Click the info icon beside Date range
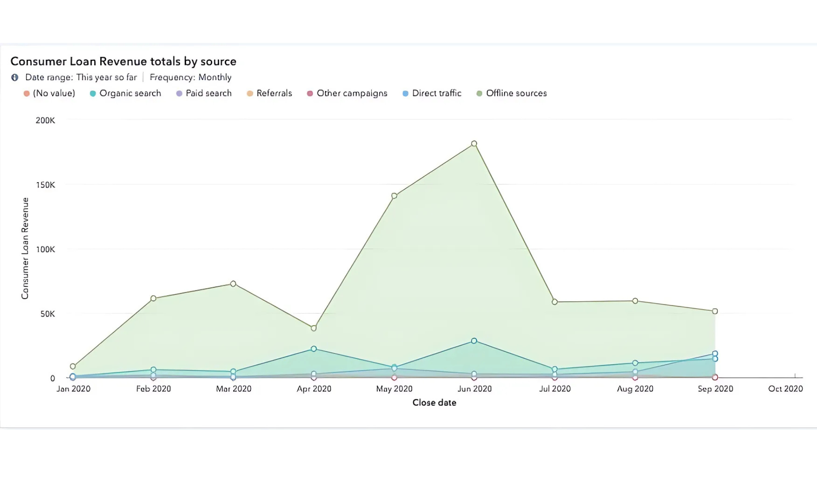817x477 pixels. [15, 77]
